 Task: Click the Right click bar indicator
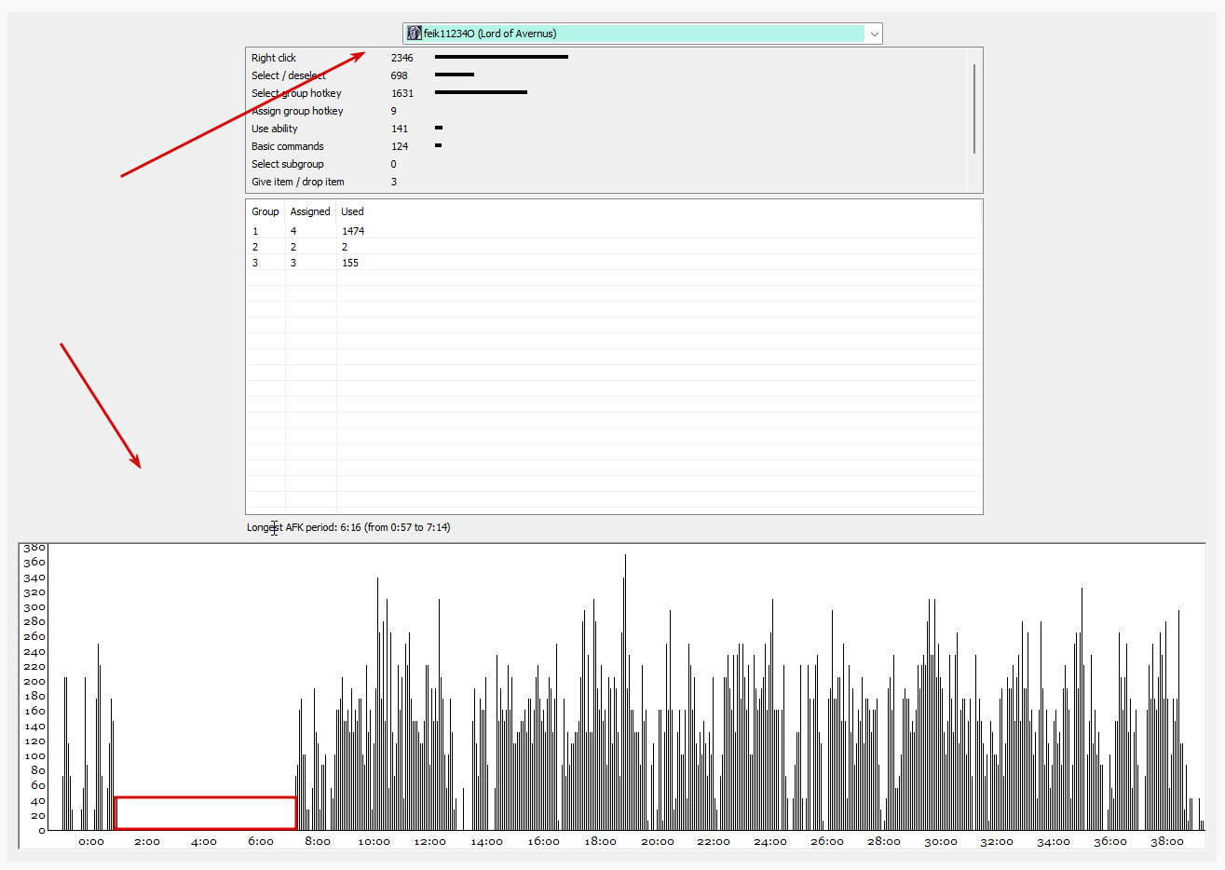501,58
